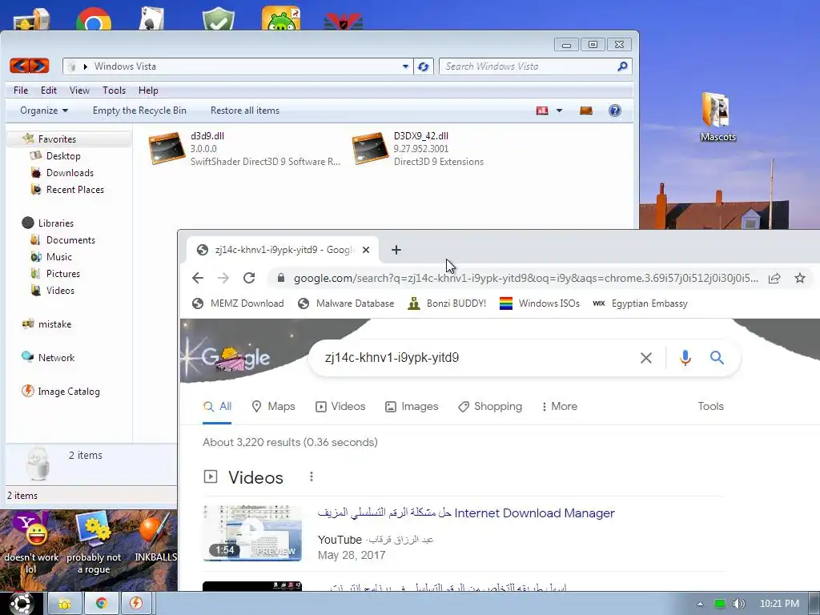
Task: Play the 1:54 video thumbnail
Action: (x=252, y=533)
